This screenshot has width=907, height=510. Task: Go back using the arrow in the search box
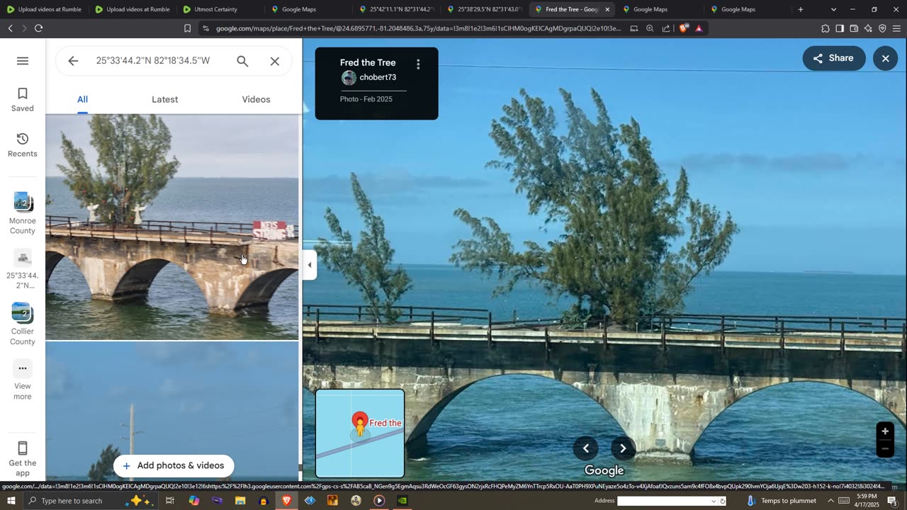(x=73, y=61)
